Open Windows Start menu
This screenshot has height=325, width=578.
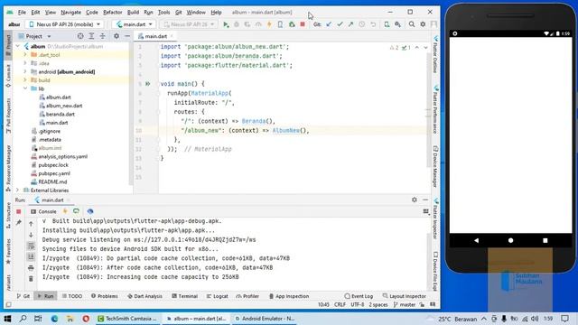coord(7,319)
